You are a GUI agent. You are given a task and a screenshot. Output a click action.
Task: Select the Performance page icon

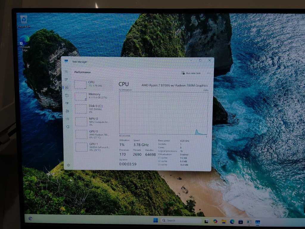(x=67, y=87)
